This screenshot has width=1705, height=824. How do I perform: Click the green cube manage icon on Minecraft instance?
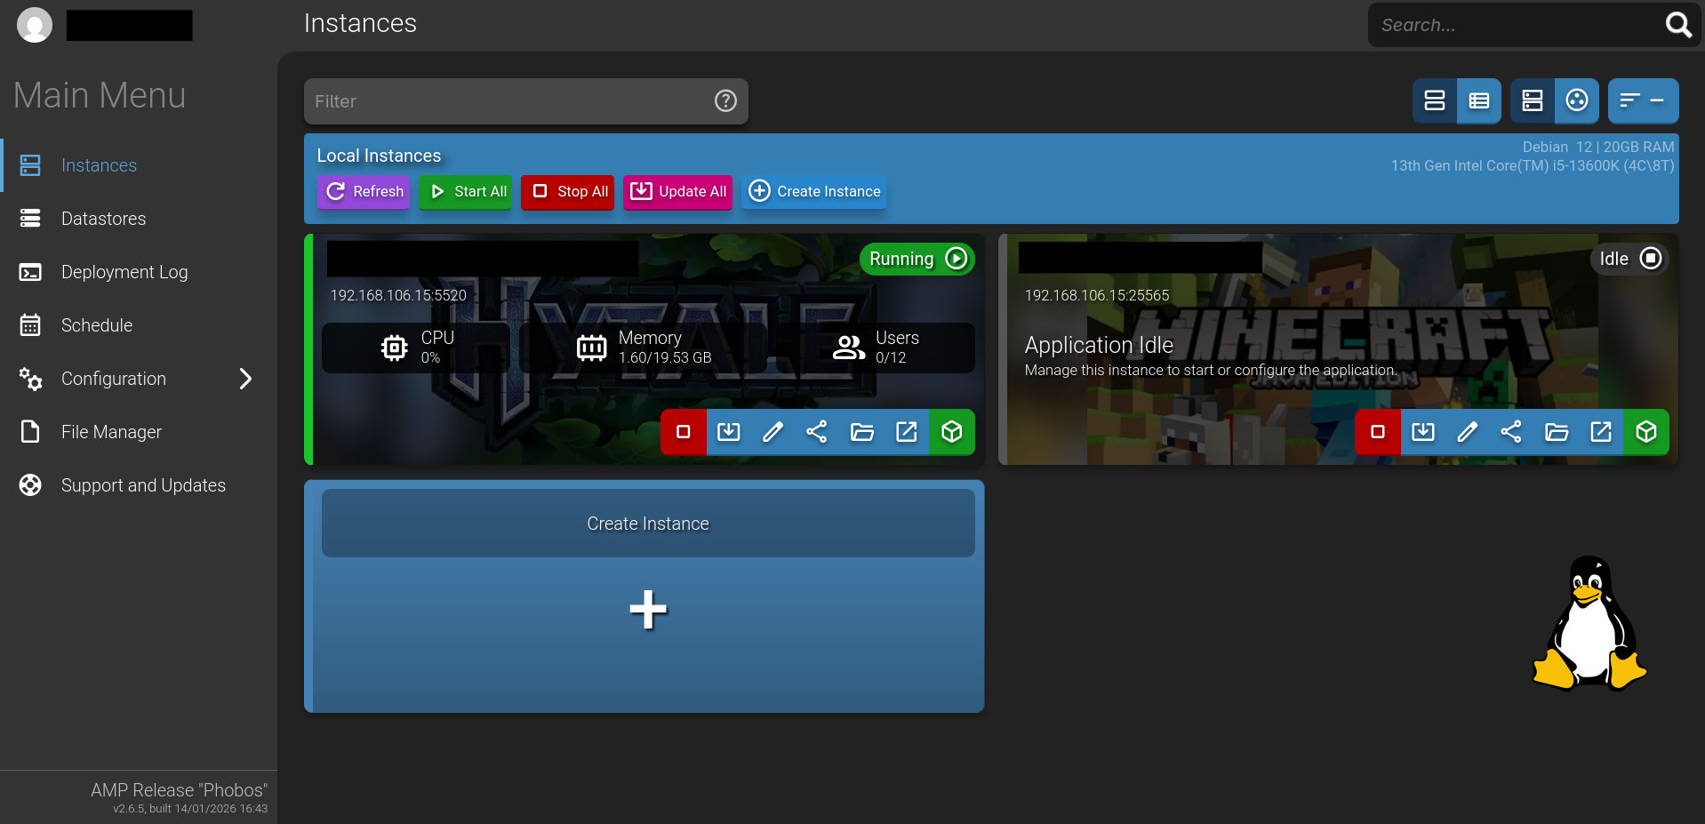[1645, 432]
